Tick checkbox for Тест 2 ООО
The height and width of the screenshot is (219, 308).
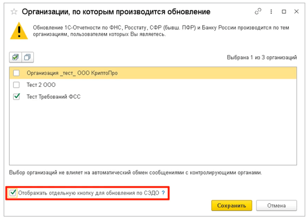(x=16, y=85)
